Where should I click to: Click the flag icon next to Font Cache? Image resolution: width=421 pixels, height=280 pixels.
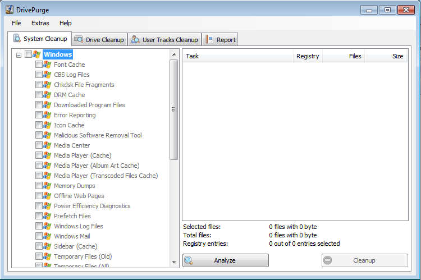(47, 65)
